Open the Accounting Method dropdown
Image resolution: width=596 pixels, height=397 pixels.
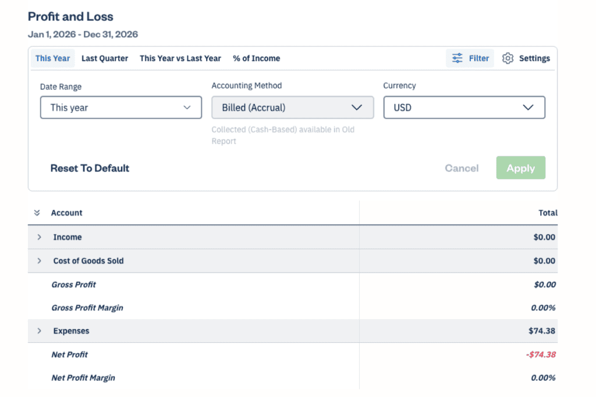[x=292, y=108]
